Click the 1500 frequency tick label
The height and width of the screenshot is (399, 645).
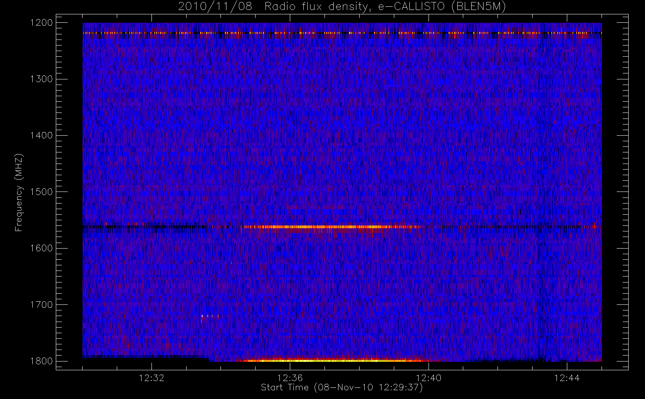click(41, 192)
